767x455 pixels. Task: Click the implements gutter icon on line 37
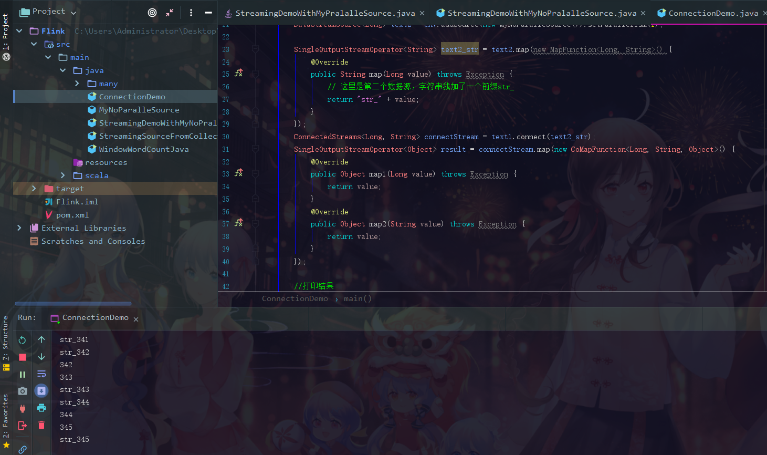coord(238,223)
